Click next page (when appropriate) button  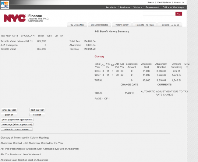tap(17, 124)
